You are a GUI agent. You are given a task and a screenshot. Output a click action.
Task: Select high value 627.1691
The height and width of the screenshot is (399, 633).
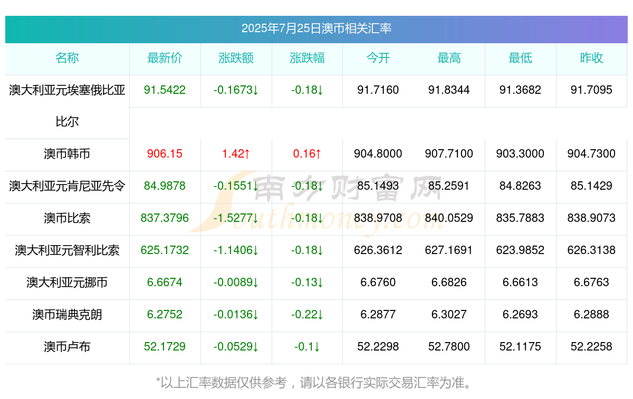pyautogui.click(x=449, y=250)
